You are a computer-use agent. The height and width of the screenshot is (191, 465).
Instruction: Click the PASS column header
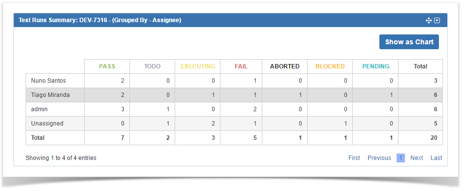(107, 66)
